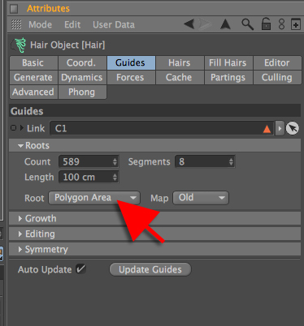This screenshot has height=326, width=304.
Task: Switch to the Basic tab
Action: click(33, 63)
